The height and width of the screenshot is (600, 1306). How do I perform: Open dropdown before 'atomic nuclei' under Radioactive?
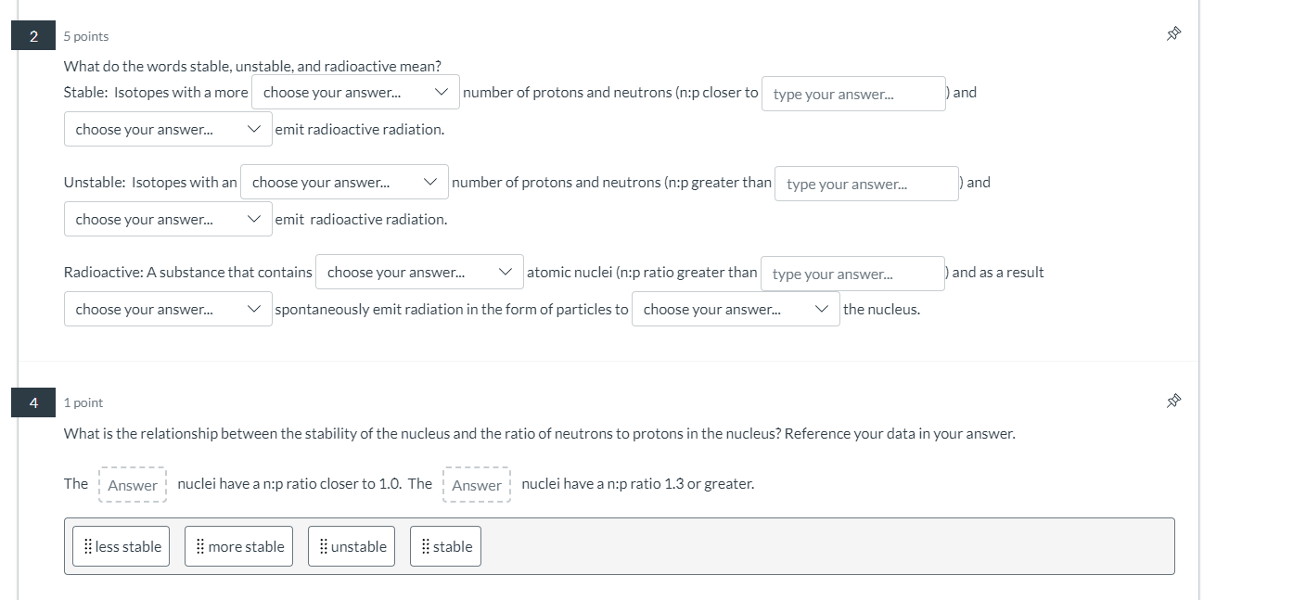click(419, 272)
